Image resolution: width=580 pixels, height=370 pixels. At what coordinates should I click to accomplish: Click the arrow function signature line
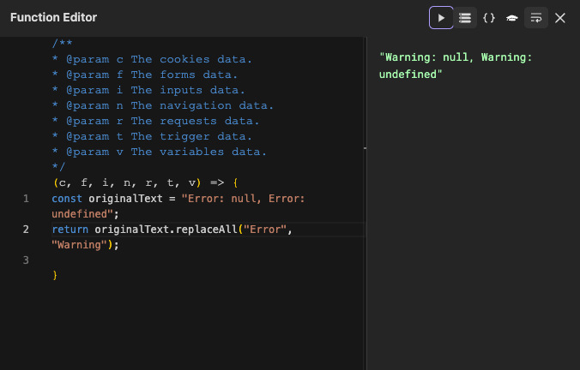146,182
